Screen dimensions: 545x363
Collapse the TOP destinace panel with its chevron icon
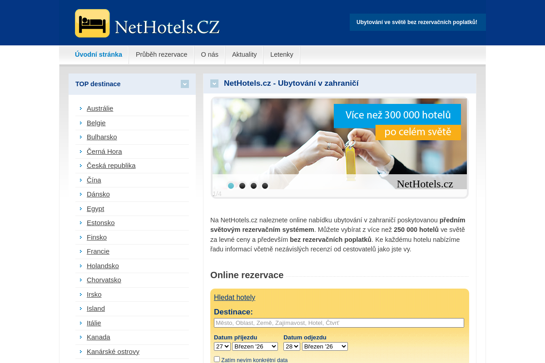(x=184, y=84)
